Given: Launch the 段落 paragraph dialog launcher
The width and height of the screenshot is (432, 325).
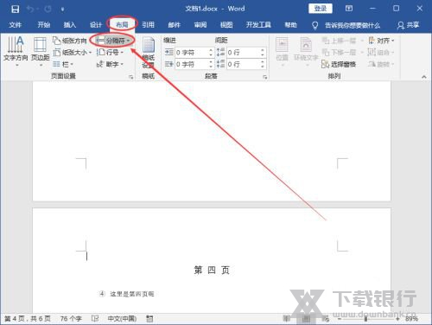Looking at the screenshot, I should [265, 77].
